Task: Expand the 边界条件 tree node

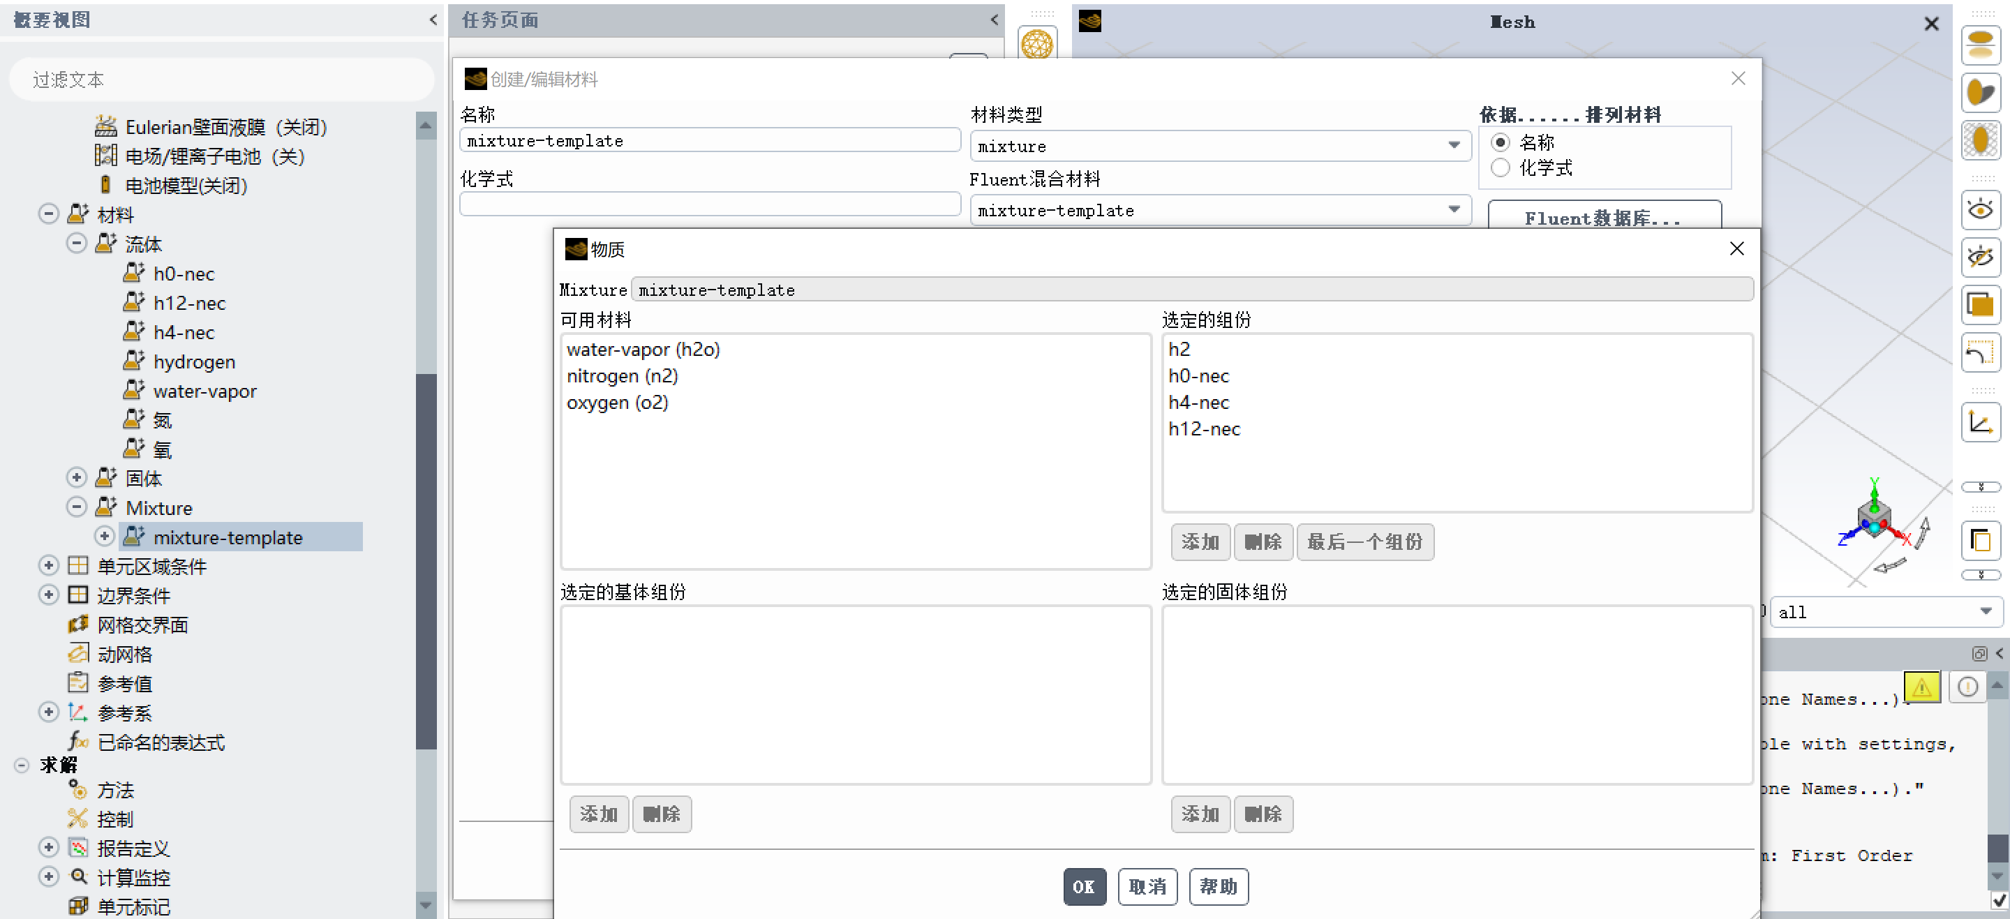Action: coord(48,595)
